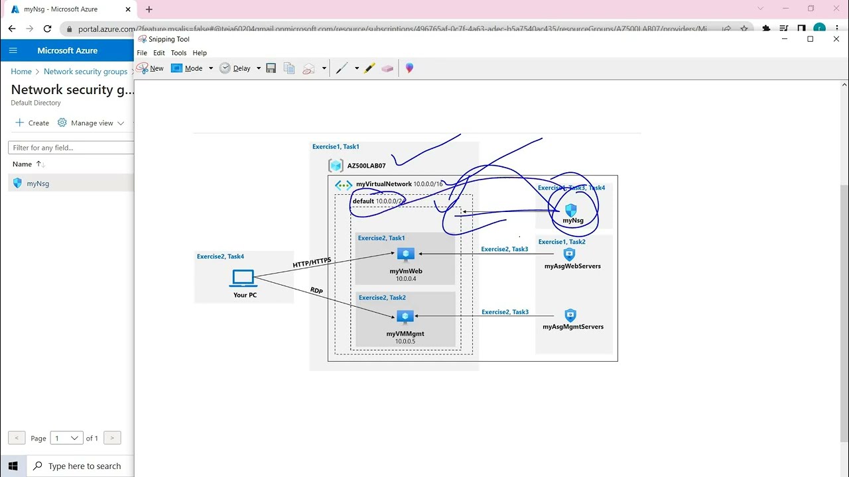Open the Chrome three-dot menu
Screen dimensions: 849x477
[838, 29]
